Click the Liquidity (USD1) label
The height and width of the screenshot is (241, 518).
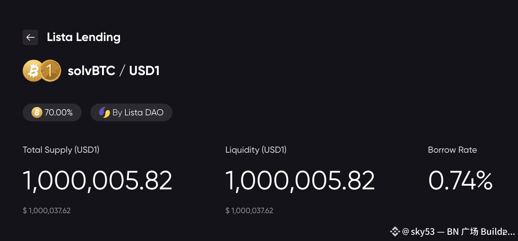pyautogui.click(x=256, y=150)
